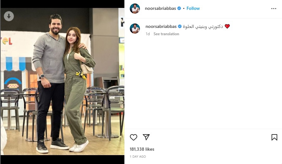Click noorsabriabbas username in post header
The width and height of the screenshot is (282, 164).
(x=160, y=8)
